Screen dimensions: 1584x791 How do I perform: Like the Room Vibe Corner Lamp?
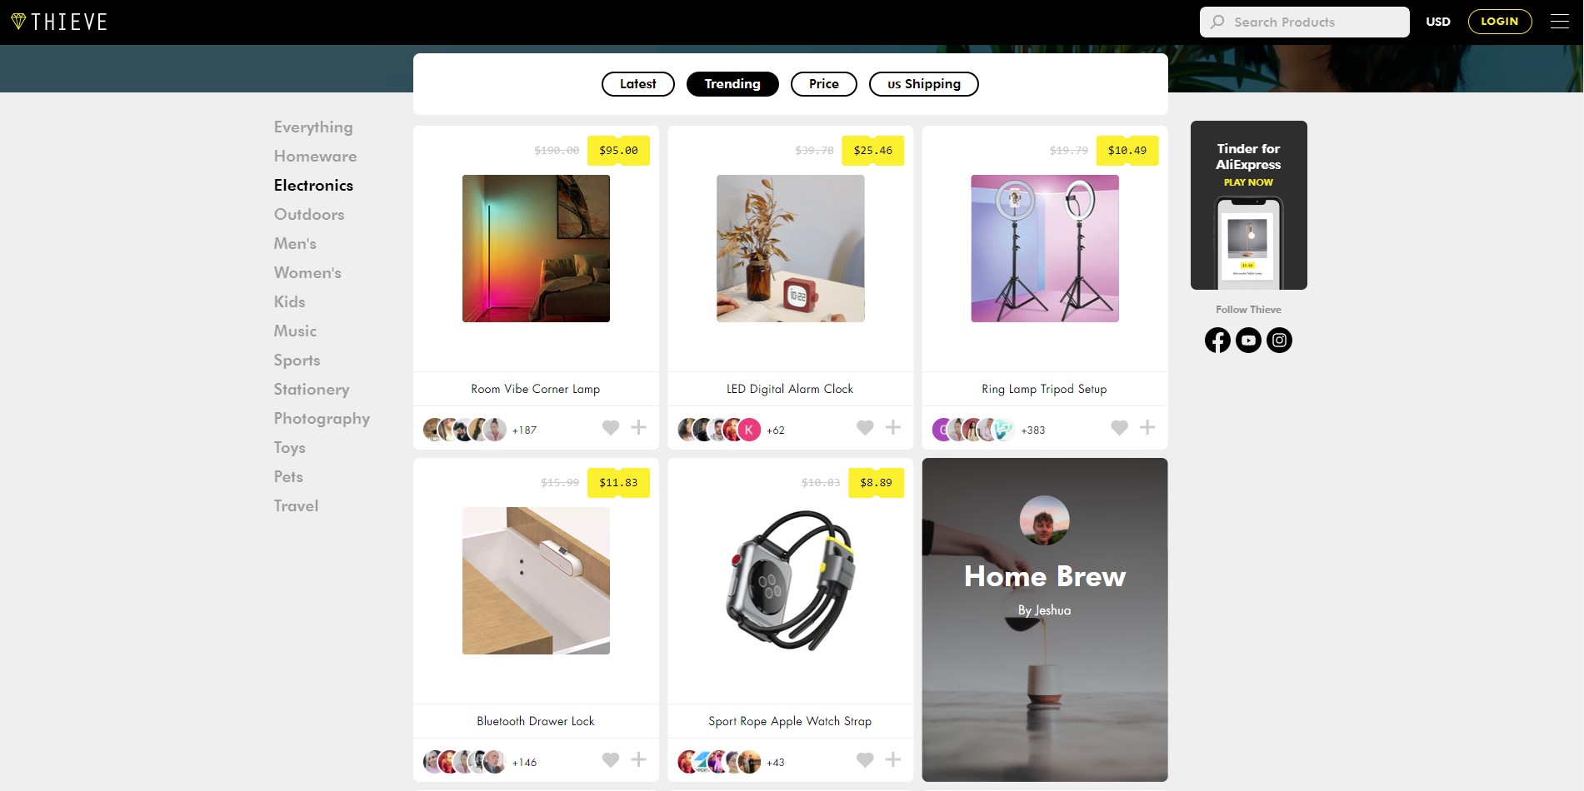(x=611, y=427)
